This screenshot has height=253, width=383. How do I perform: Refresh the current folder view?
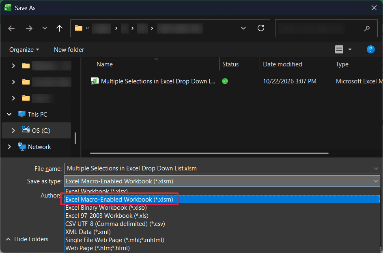pyautogui.click(x=261, y=28)
